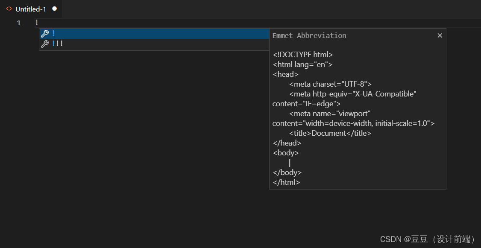
Task: Click the <html lang="en"> line in the preview
Action: coord(302,64)
